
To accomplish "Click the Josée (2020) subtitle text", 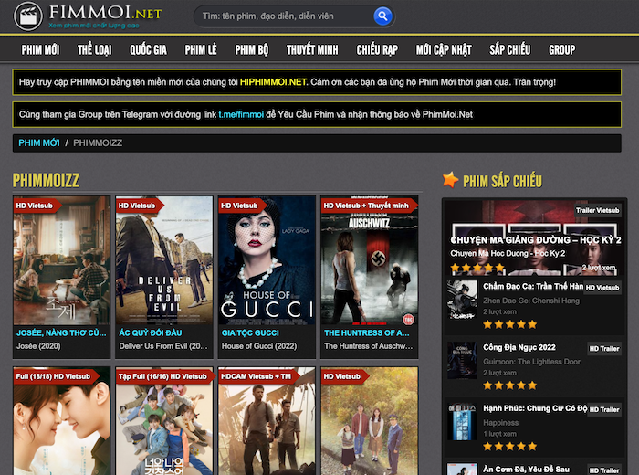I will (x=38, y=346).
